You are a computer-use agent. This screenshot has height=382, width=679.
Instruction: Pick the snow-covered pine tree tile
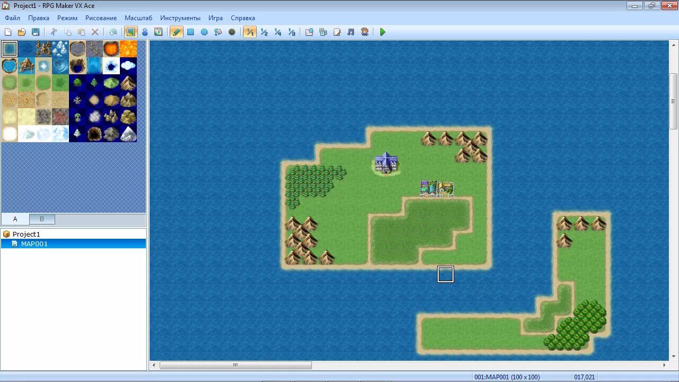tap(77, 134)
